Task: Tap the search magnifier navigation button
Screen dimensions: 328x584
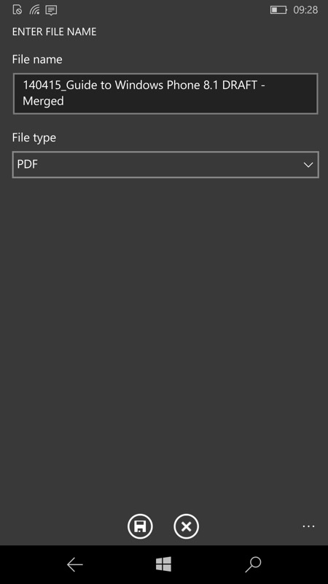Action: point(253,564)
